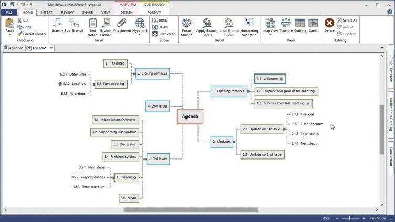Open the DESIGN ribbon tab

click(x=127, y=12)
